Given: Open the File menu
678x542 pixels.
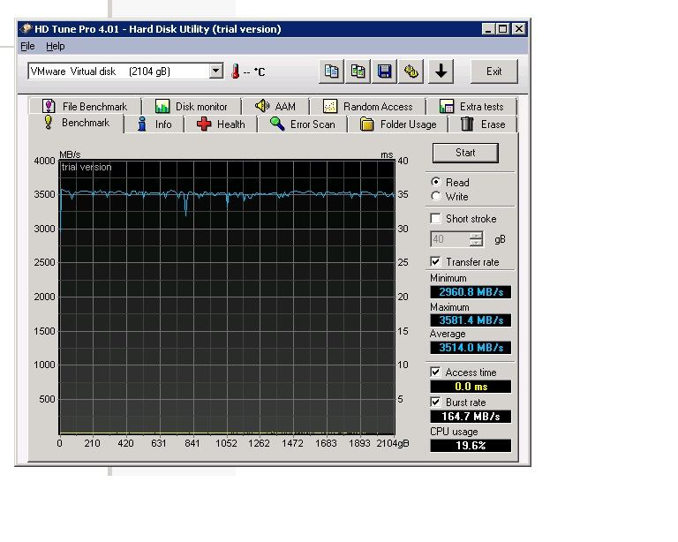Looking at the screenshot, I should click(27, 46).
